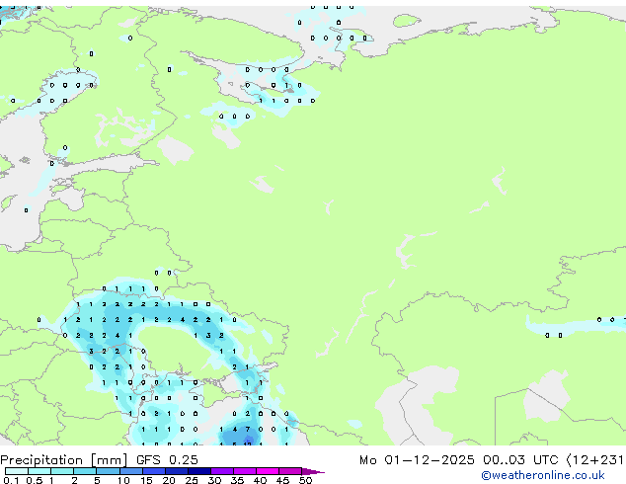
Task: Click the 'GFS 0.25' model label
Action: click(167, 460)
